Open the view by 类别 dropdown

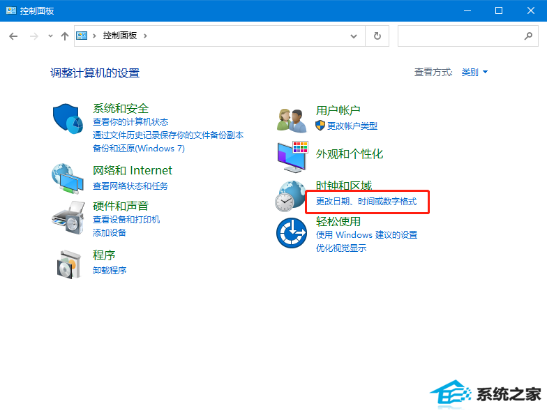[474, 73]
